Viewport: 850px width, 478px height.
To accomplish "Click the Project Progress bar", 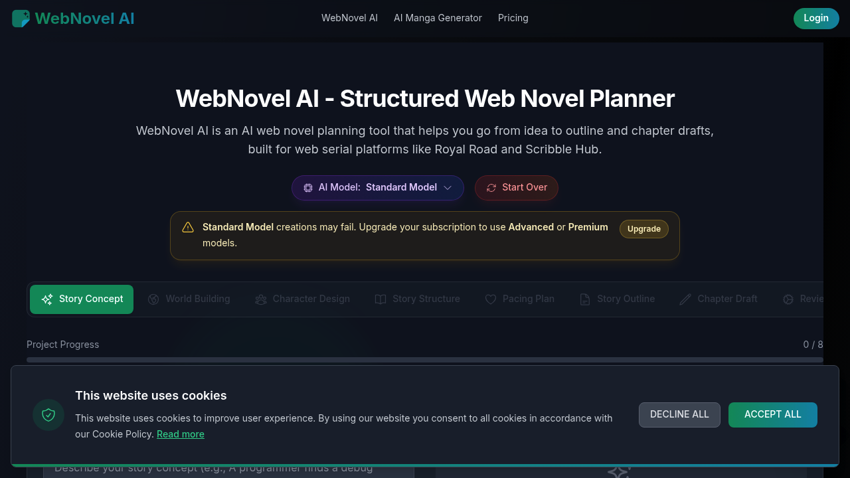I will point(425,359).
